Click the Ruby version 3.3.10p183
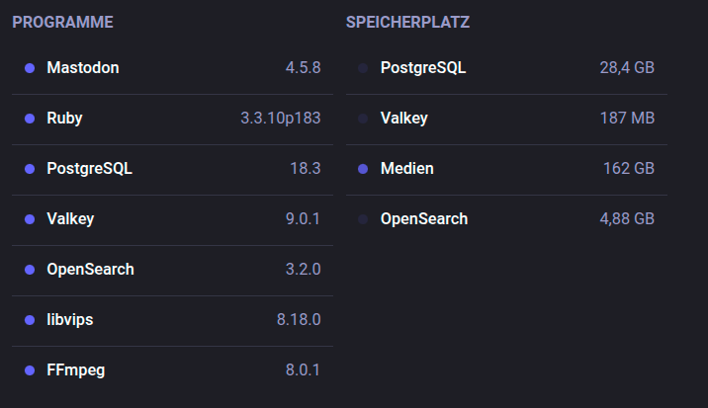Image resolution: width=708 pixels, height=408 pixels. [281, 119]
